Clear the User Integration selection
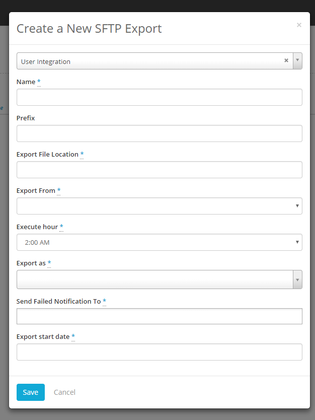315x420 pixels. tap(286, 60)
